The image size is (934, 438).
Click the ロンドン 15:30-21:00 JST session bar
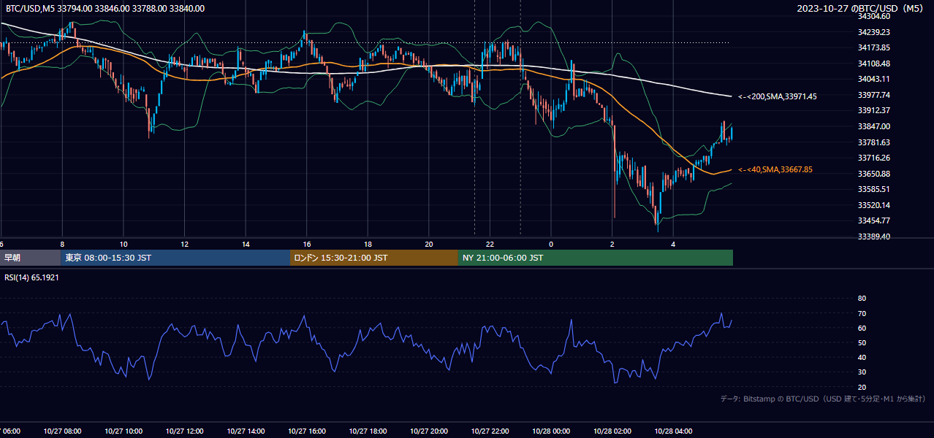click(374, 258)
